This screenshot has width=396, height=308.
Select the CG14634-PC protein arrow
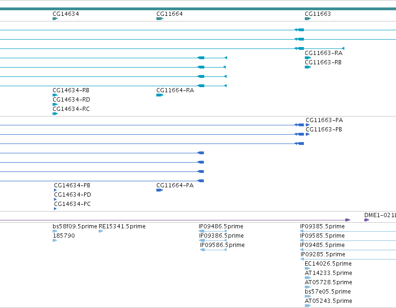click(55, 209)
